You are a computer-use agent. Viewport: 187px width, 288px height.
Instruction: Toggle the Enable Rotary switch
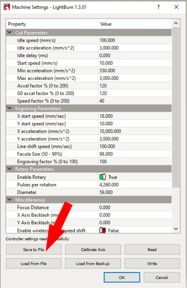[102, 177]
